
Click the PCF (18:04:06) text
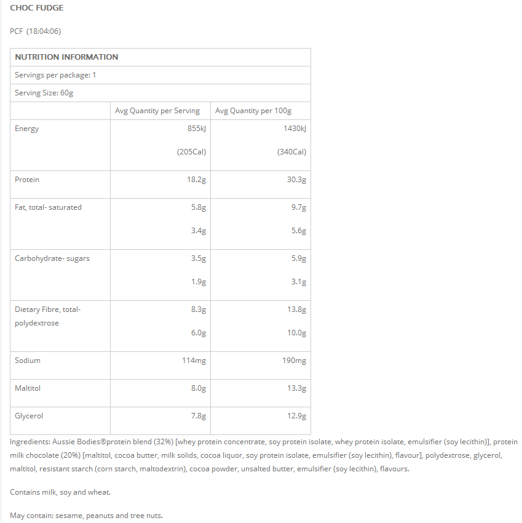[x=36, y=31]
